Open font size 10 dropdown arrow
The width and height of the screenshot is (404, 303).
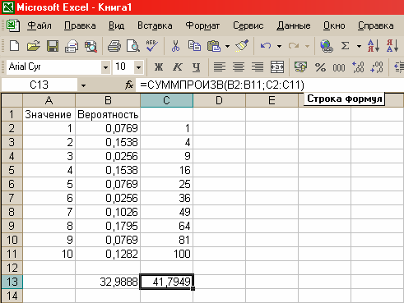(139, 67)
